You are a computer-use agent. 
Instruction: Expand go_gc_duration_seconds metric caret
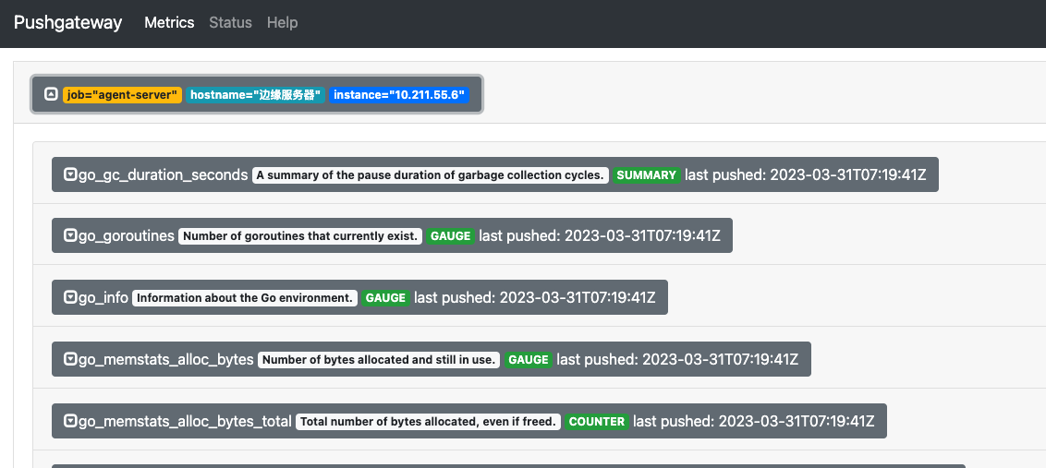point(71,174)
